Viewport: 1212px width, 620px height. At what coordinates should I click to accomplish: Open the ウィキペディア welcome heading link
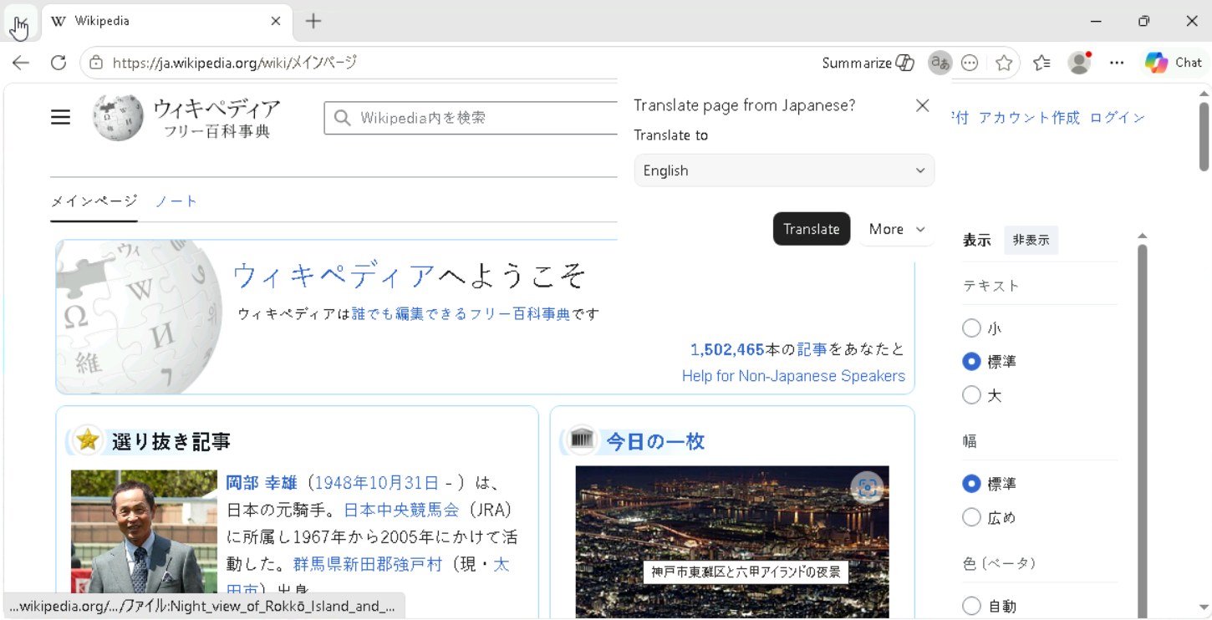(x=334, y=274)
